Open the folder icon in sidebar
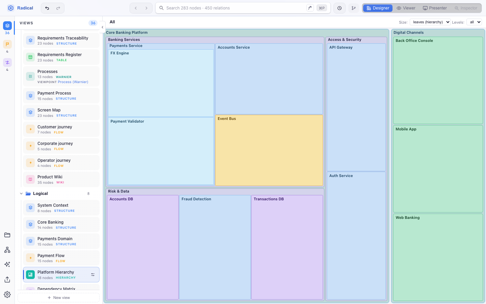 (7, 235)
